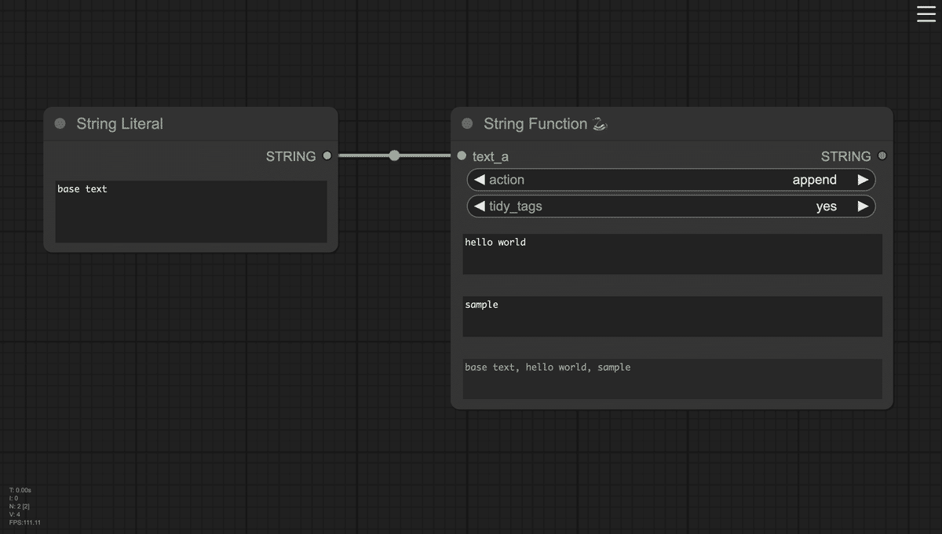Open the tidy_tags yes dropdown
Image resolution: width=942 pixels, height=534 pixels.
(x=671, y=207)
